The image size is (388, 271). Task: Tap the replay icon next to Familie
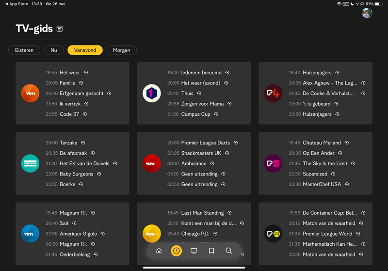(x=81, y=83)
